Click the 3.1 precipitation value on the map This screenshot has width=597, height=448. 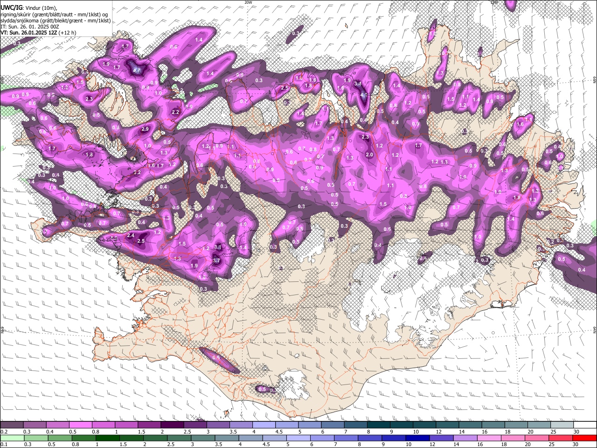(x=217, y=247)
